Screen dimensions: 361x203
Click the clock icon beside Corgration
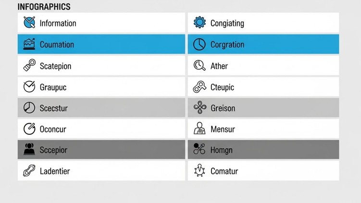(x=199, y=44)
